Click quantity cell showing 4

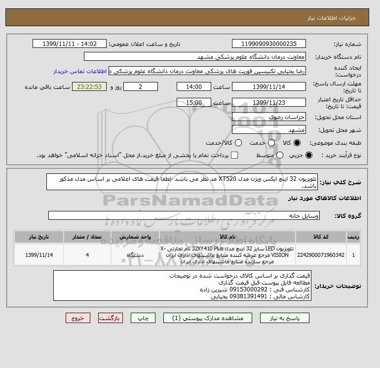coord(87,255)
